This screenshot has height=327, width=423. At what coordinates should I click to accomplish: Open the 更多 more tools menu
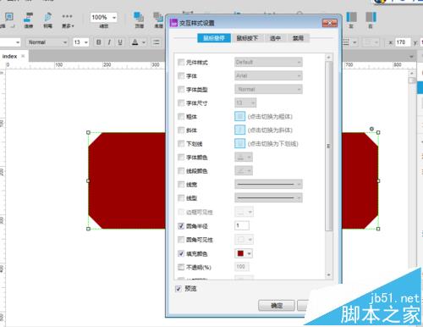(68, 20)
